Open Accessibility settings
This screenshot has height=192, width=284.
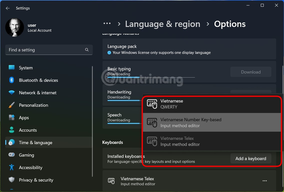click(x=30, y=168)
